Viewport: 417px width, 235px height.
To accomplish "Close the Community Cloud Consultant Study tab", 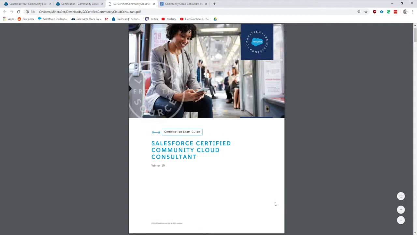I will [x=206, y=4].
